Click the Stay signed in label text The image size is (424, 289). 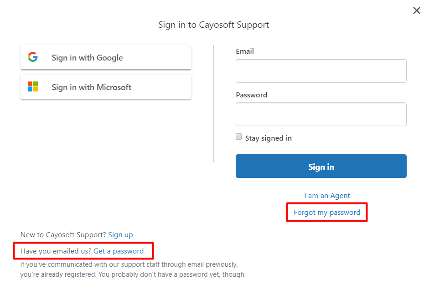[268, 138]
